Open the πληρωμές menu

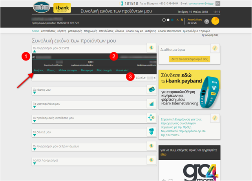90,31
